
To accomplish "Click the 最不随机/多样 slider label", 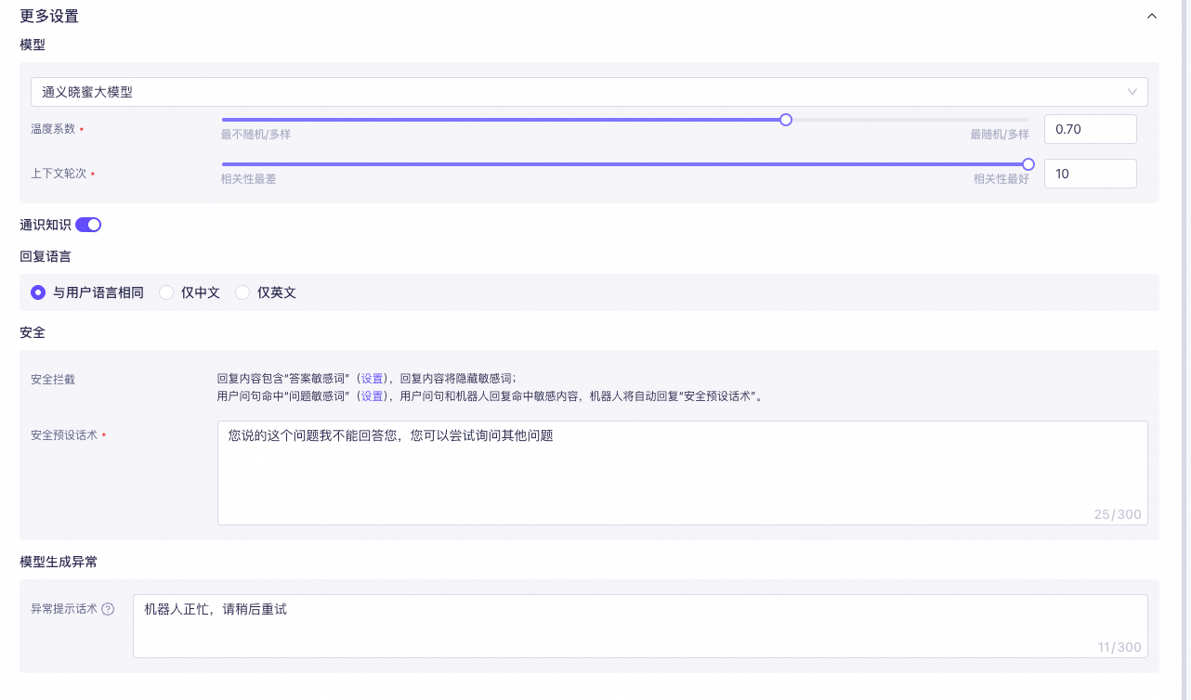I will (x=255, y=135).
